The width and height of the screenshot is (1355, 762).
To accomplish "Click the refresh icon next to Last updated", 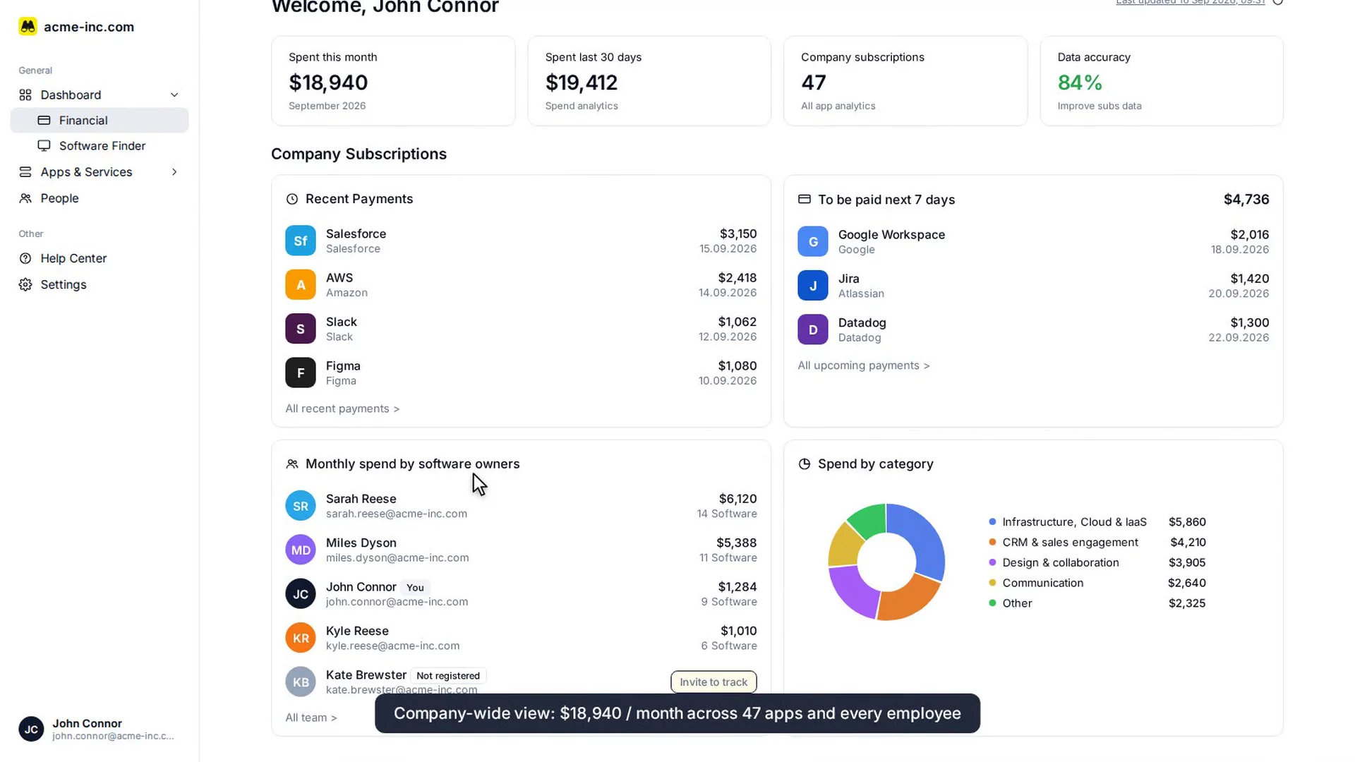I will click(x=1277, y=2).
